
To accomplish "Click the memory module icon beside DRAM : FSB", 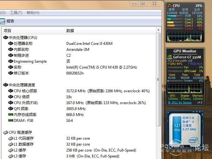I will [11, 120].
